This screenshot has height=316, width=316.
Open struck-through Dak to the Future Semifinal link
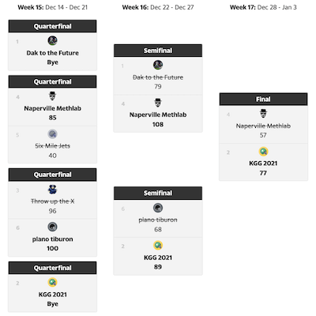coord(158,77)
